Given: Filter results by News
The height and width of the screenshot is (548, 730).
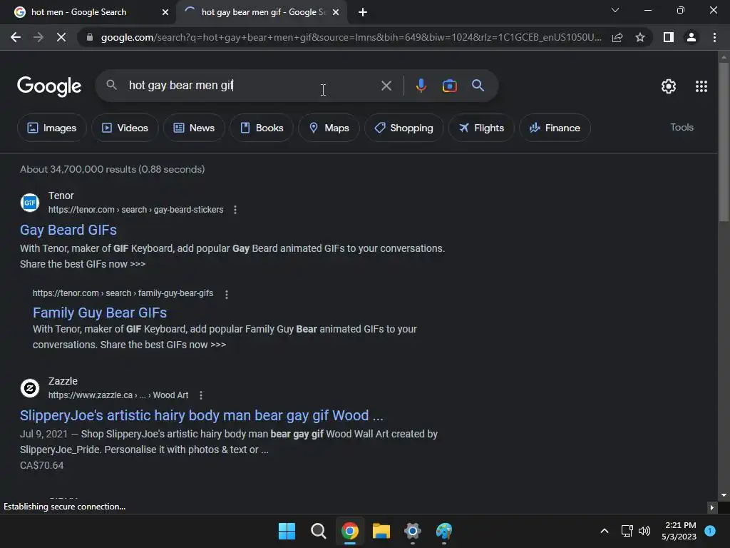Looking at the screenshot, I should click(x=194, y=128).
